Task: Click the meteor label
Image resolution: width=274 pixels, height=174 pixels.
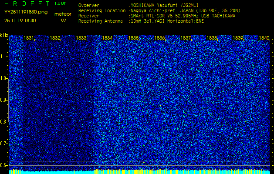Action: [63, 14]
